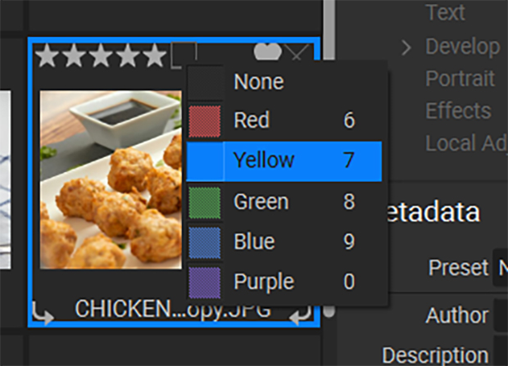Choose the highlighted Yellow label option
The image size is (508, 366).
tap(284, 161)
